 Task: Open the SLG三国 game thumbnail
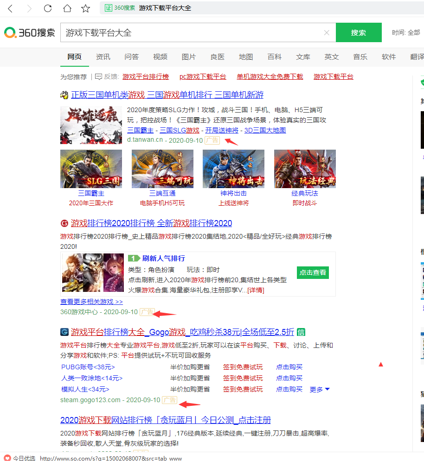pyautogui.click(x=91, y=169)
